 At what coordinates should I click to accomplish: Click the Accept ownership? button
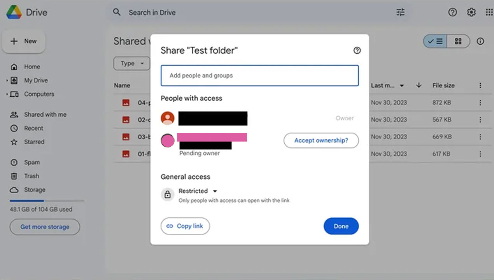321,140
